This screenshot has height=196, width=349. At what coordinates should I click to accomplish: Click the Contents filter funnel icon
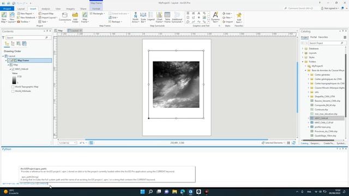(x=3, y=38)
